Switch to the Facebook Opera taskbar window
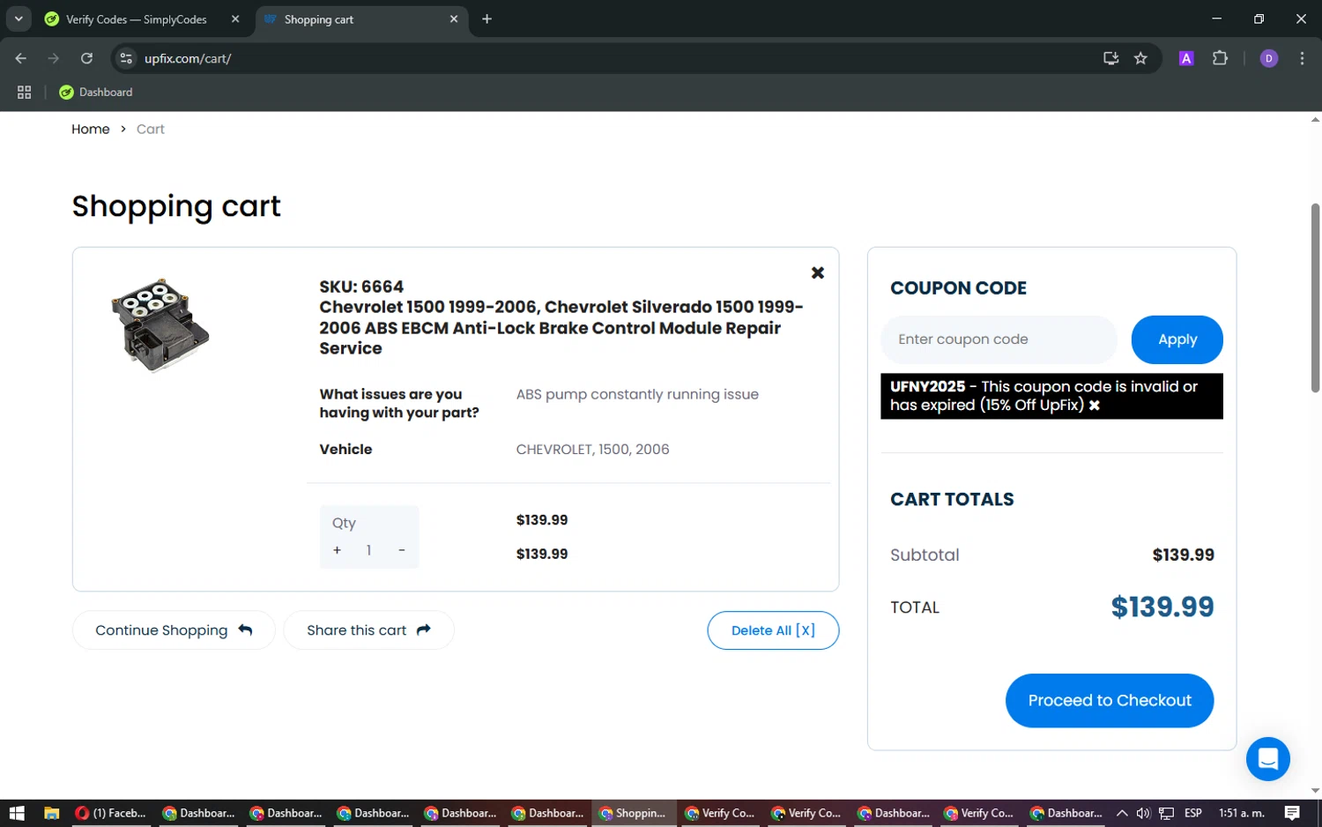Viewport: 1322px width, 827px height. point(111,813)
